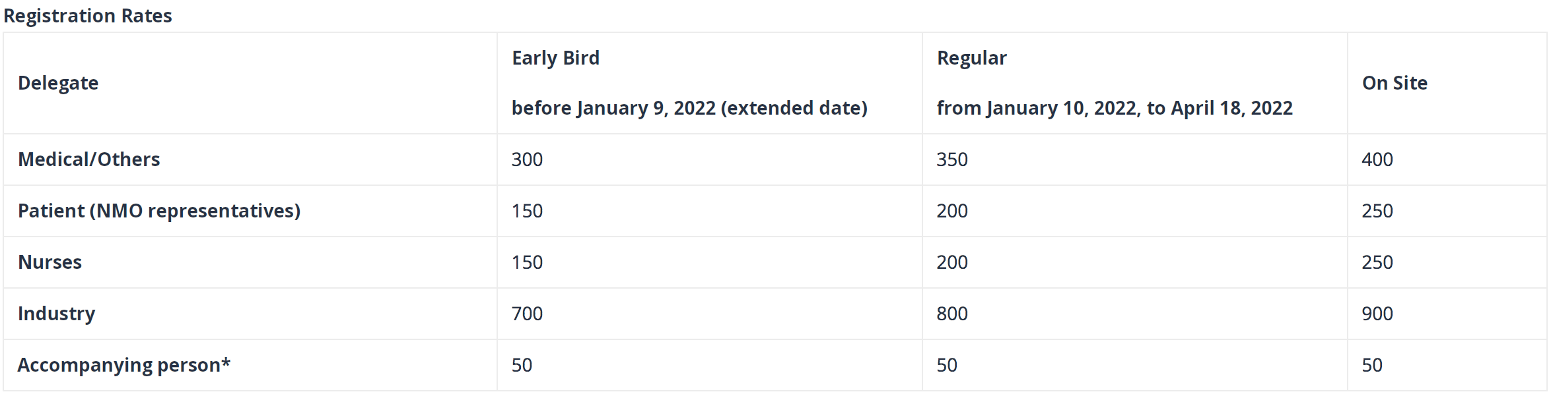Select the Nurses row label
The height and width of the screenshot is (398, 1553).
coord(50,262)
